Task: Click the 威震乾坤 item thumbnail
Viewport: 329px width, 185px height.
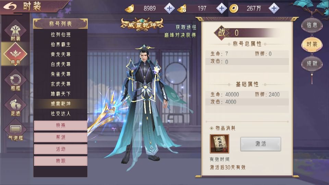Action: click(219, 144)
